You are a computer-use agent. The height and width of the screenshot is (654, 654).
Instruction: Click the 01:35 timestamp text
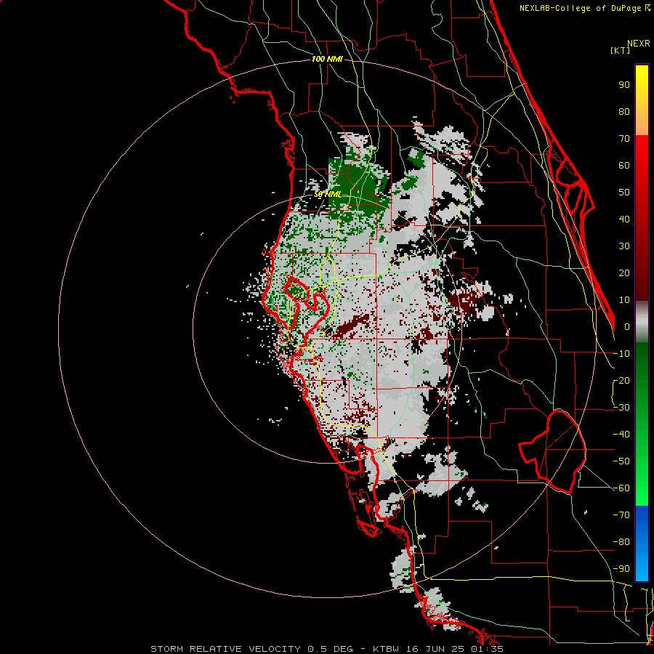point(486,649)
